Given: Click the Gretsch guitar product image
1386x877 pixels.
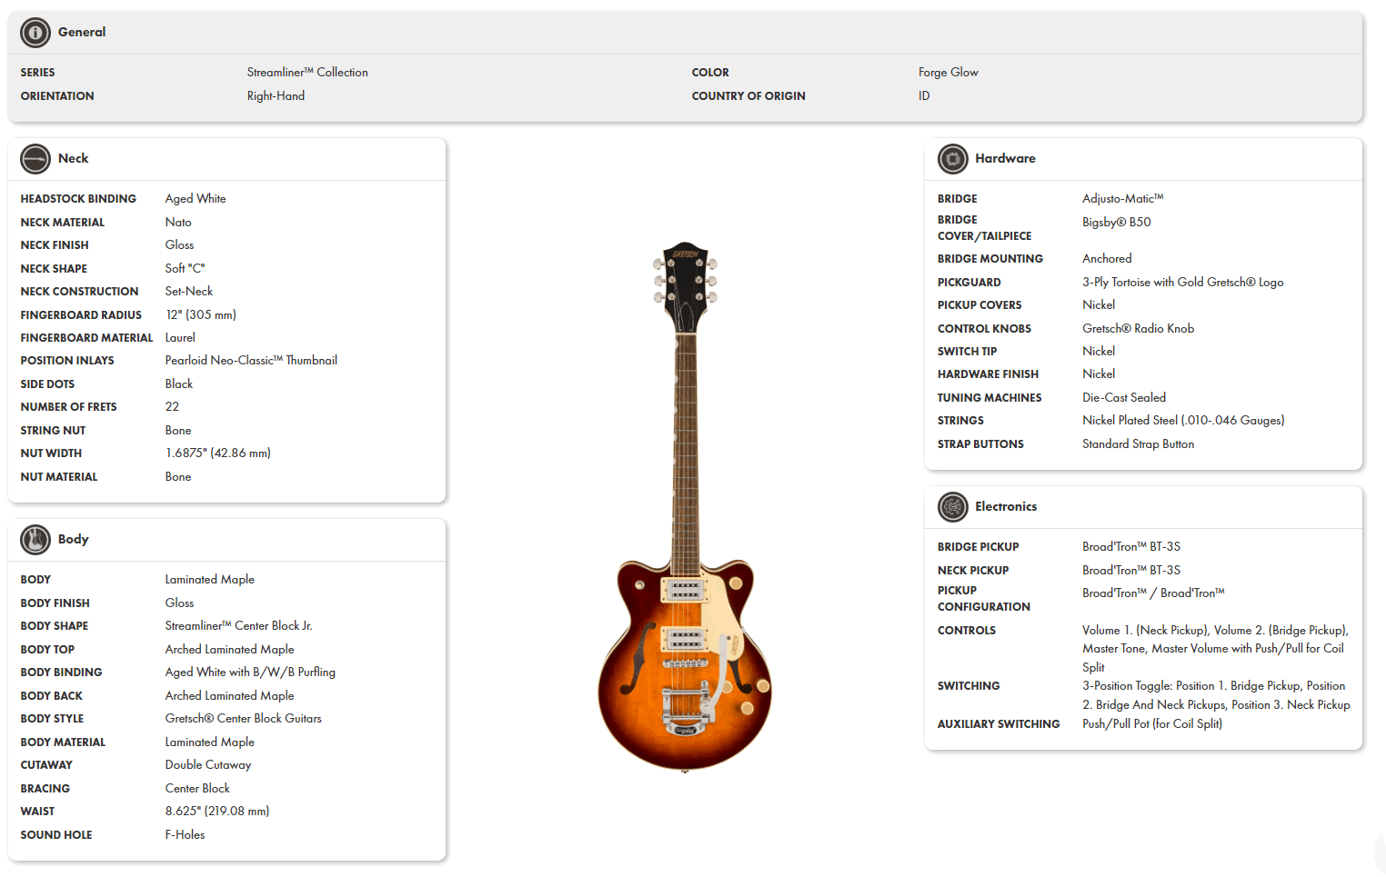Looking at the screenshot, I should pyautogui.click(x=685, y=506).
